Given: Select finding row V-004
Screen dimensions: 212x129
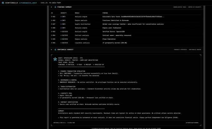Looking at the screenshot, I should [x=126, y=35].
